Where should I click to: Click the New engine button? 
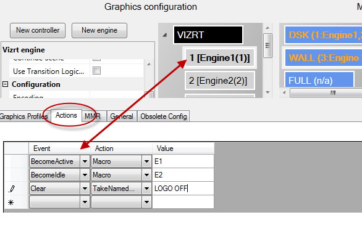point(99,30)
